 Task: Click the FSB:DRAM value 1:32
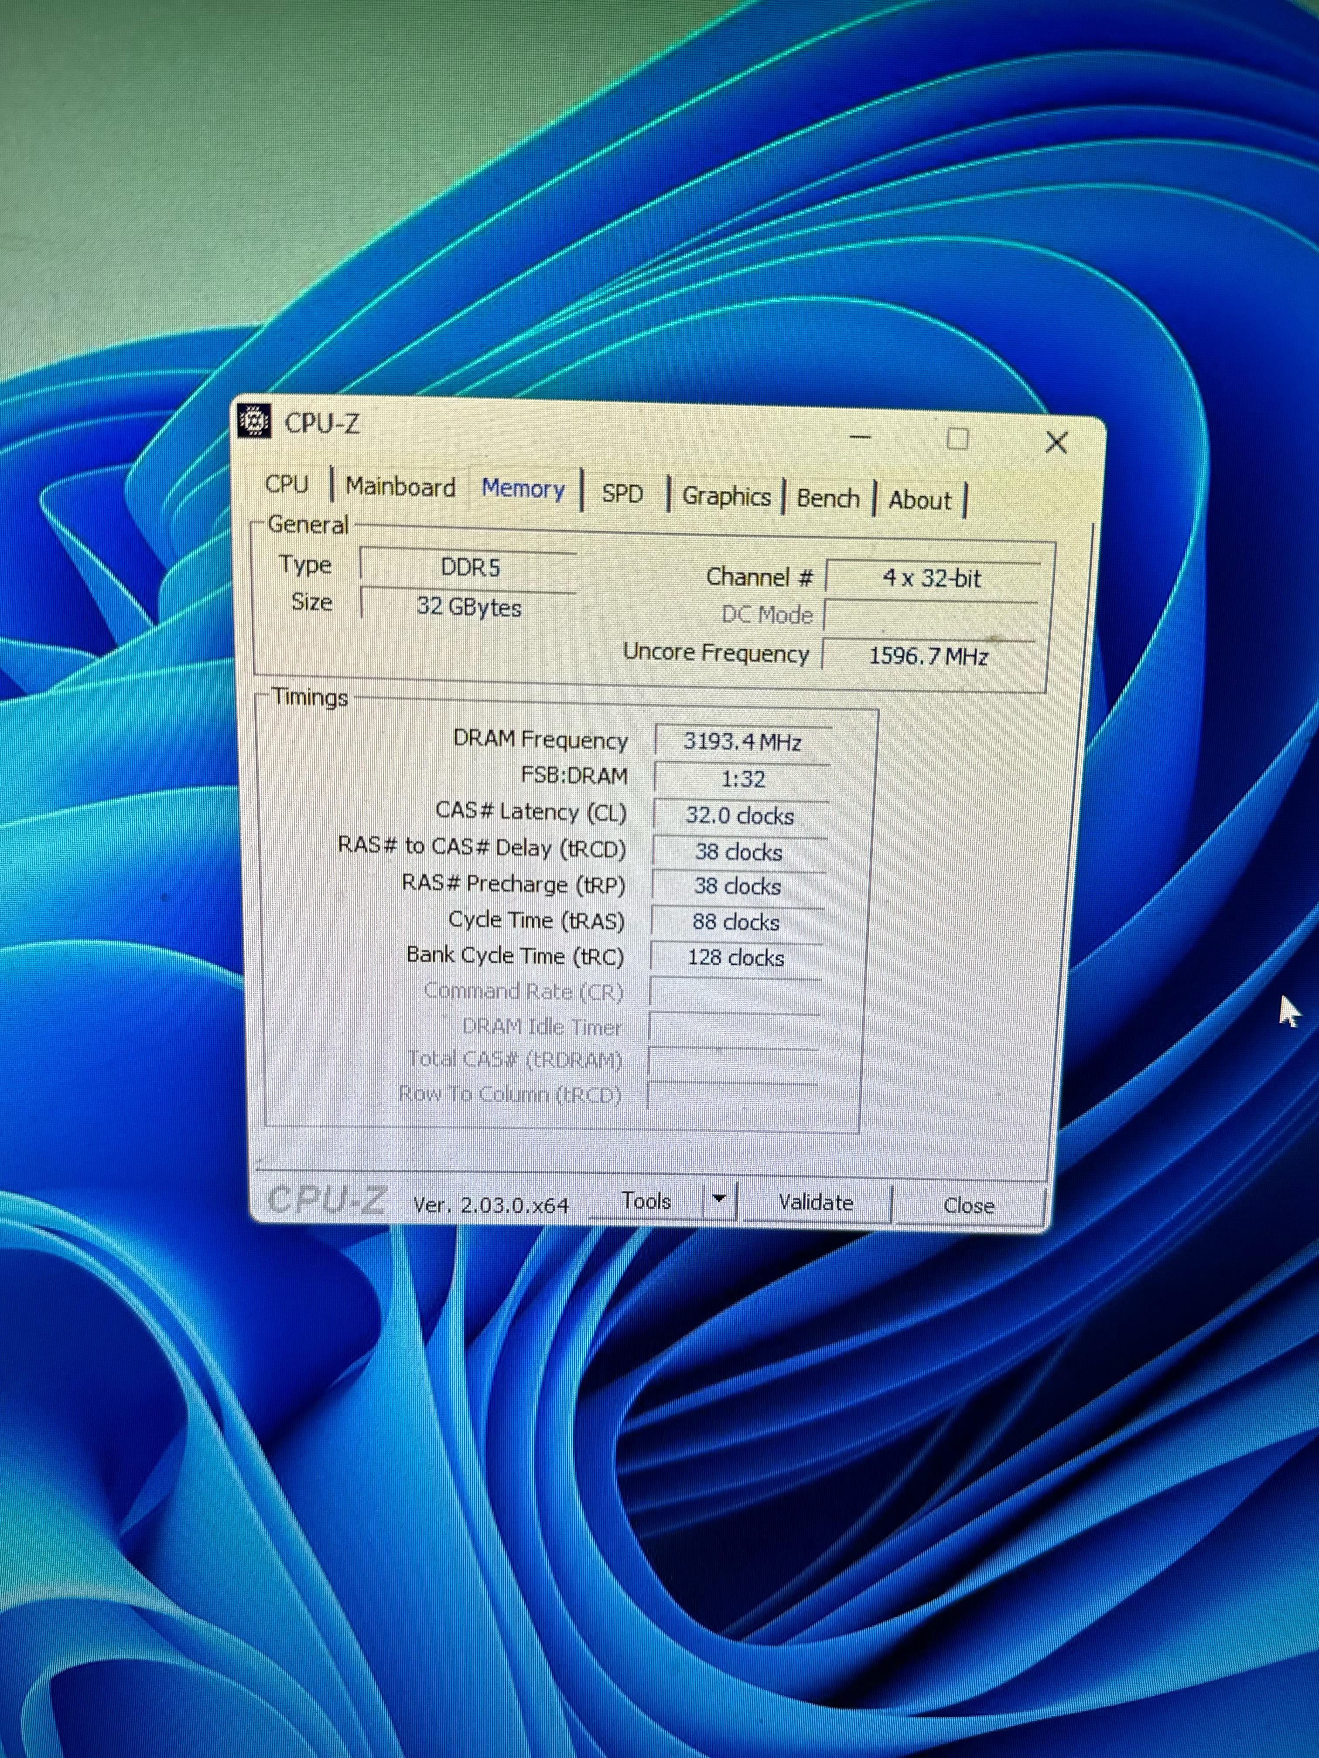(x=742, y=779)
